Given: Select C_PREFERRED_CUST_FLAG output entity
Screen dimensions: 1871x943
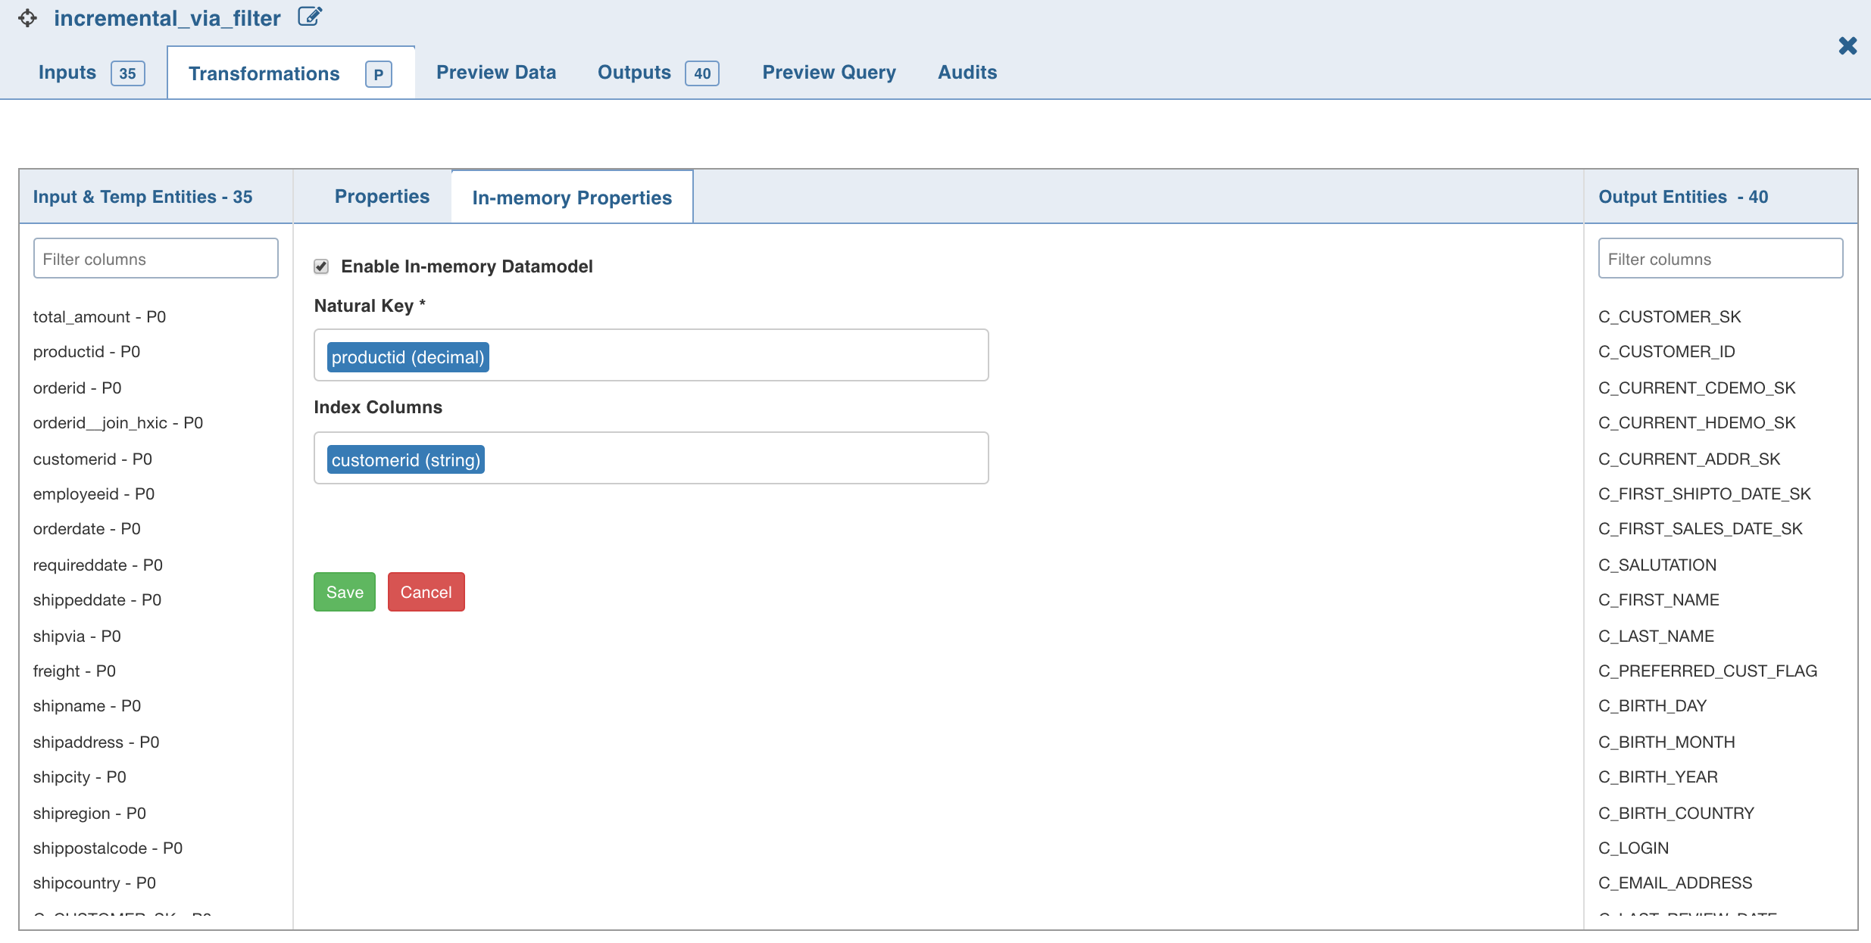Looking at the screenshot, I should (x=1708, y=671).
